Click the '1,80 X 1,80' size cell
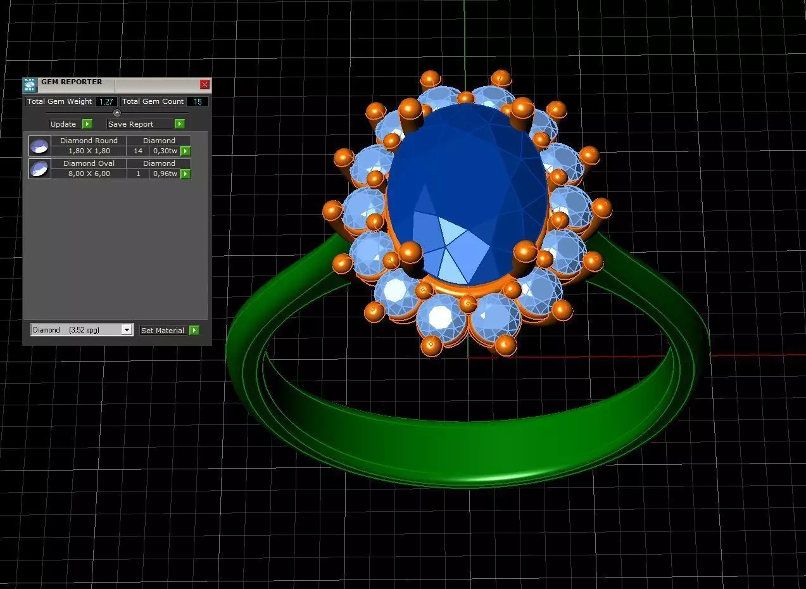Viewport: 806px width, 589px height. click(x=89, y=151)
